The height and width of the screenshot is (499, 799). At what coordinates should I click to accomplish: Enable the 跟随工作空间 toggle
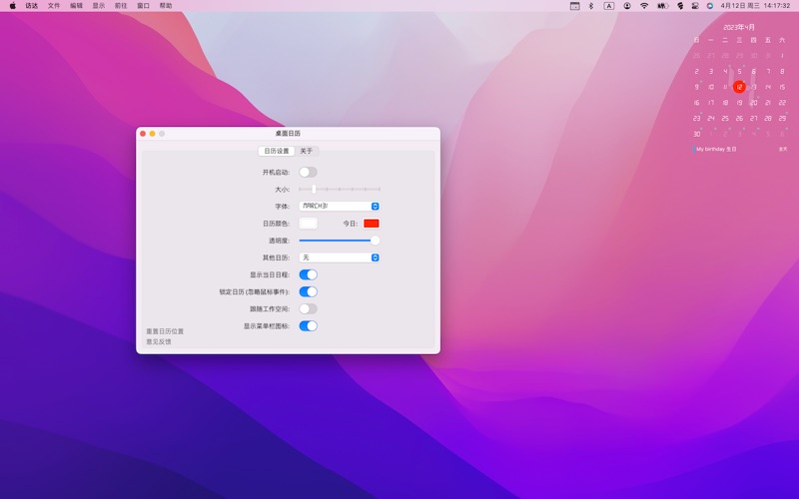pyautogui.click(x=308, y=308)
